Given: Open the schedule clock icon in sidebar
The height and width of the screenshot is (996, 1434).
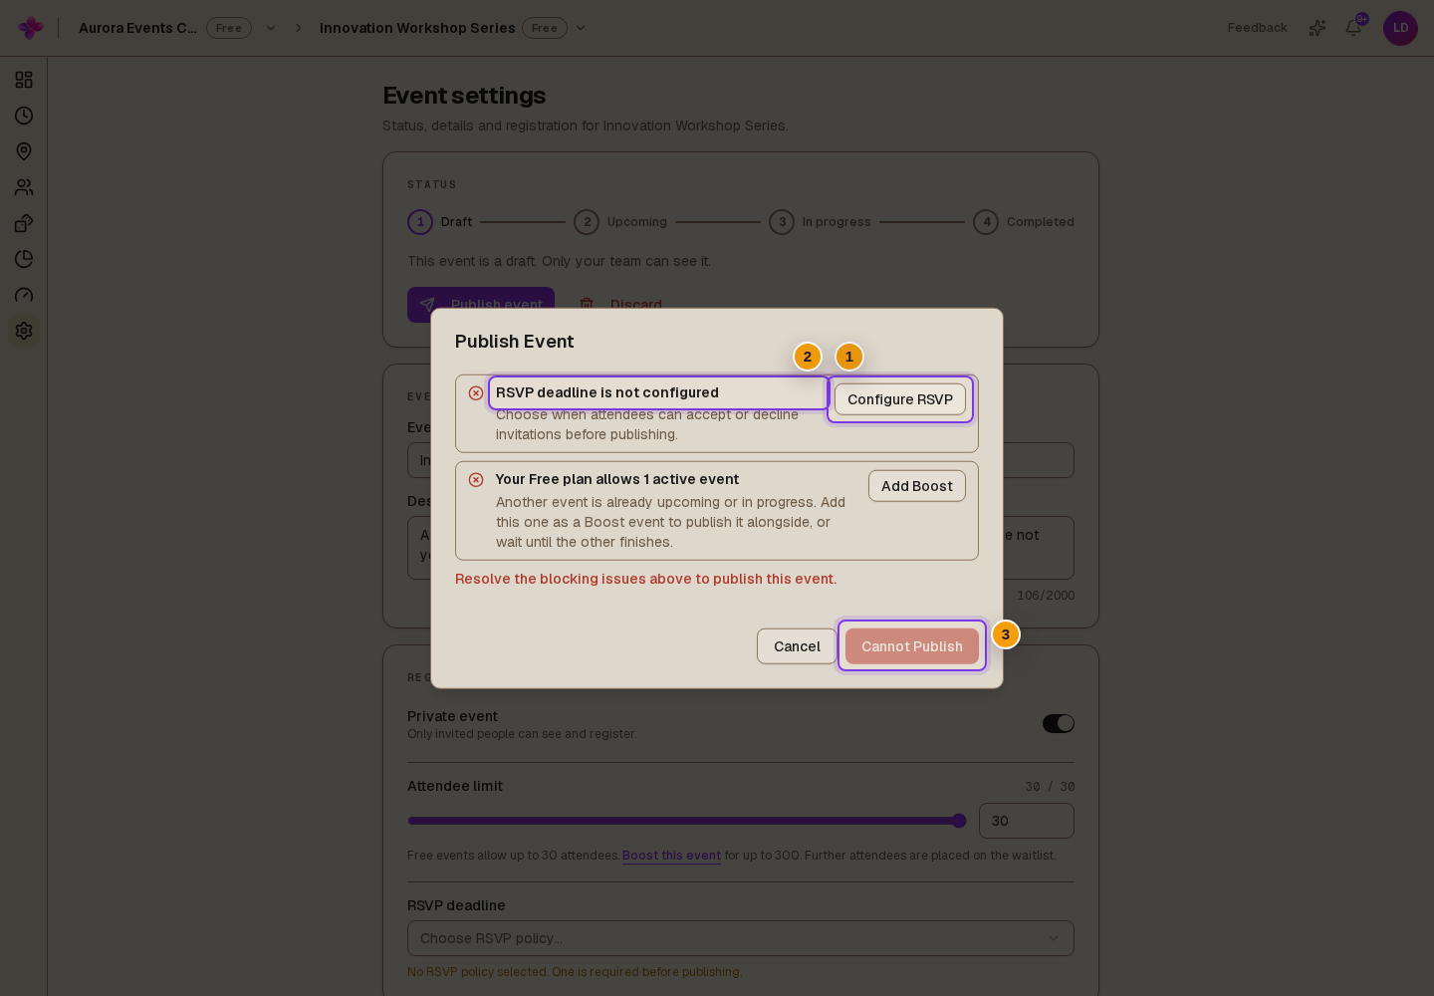Looking at the screenshot, I should [24, 116].
